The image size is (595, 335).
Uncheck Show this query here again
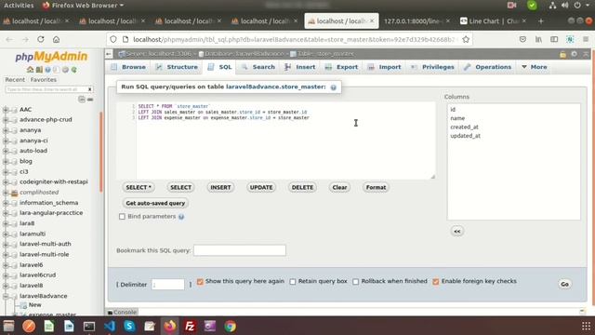[x=200, y=281]
